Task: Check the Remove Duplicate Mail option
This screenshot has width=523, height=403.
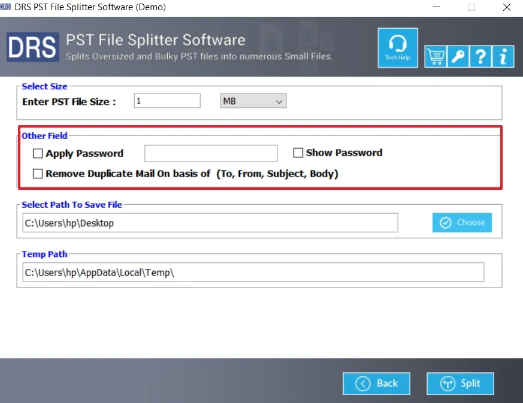Action: [x=38, y=174]
